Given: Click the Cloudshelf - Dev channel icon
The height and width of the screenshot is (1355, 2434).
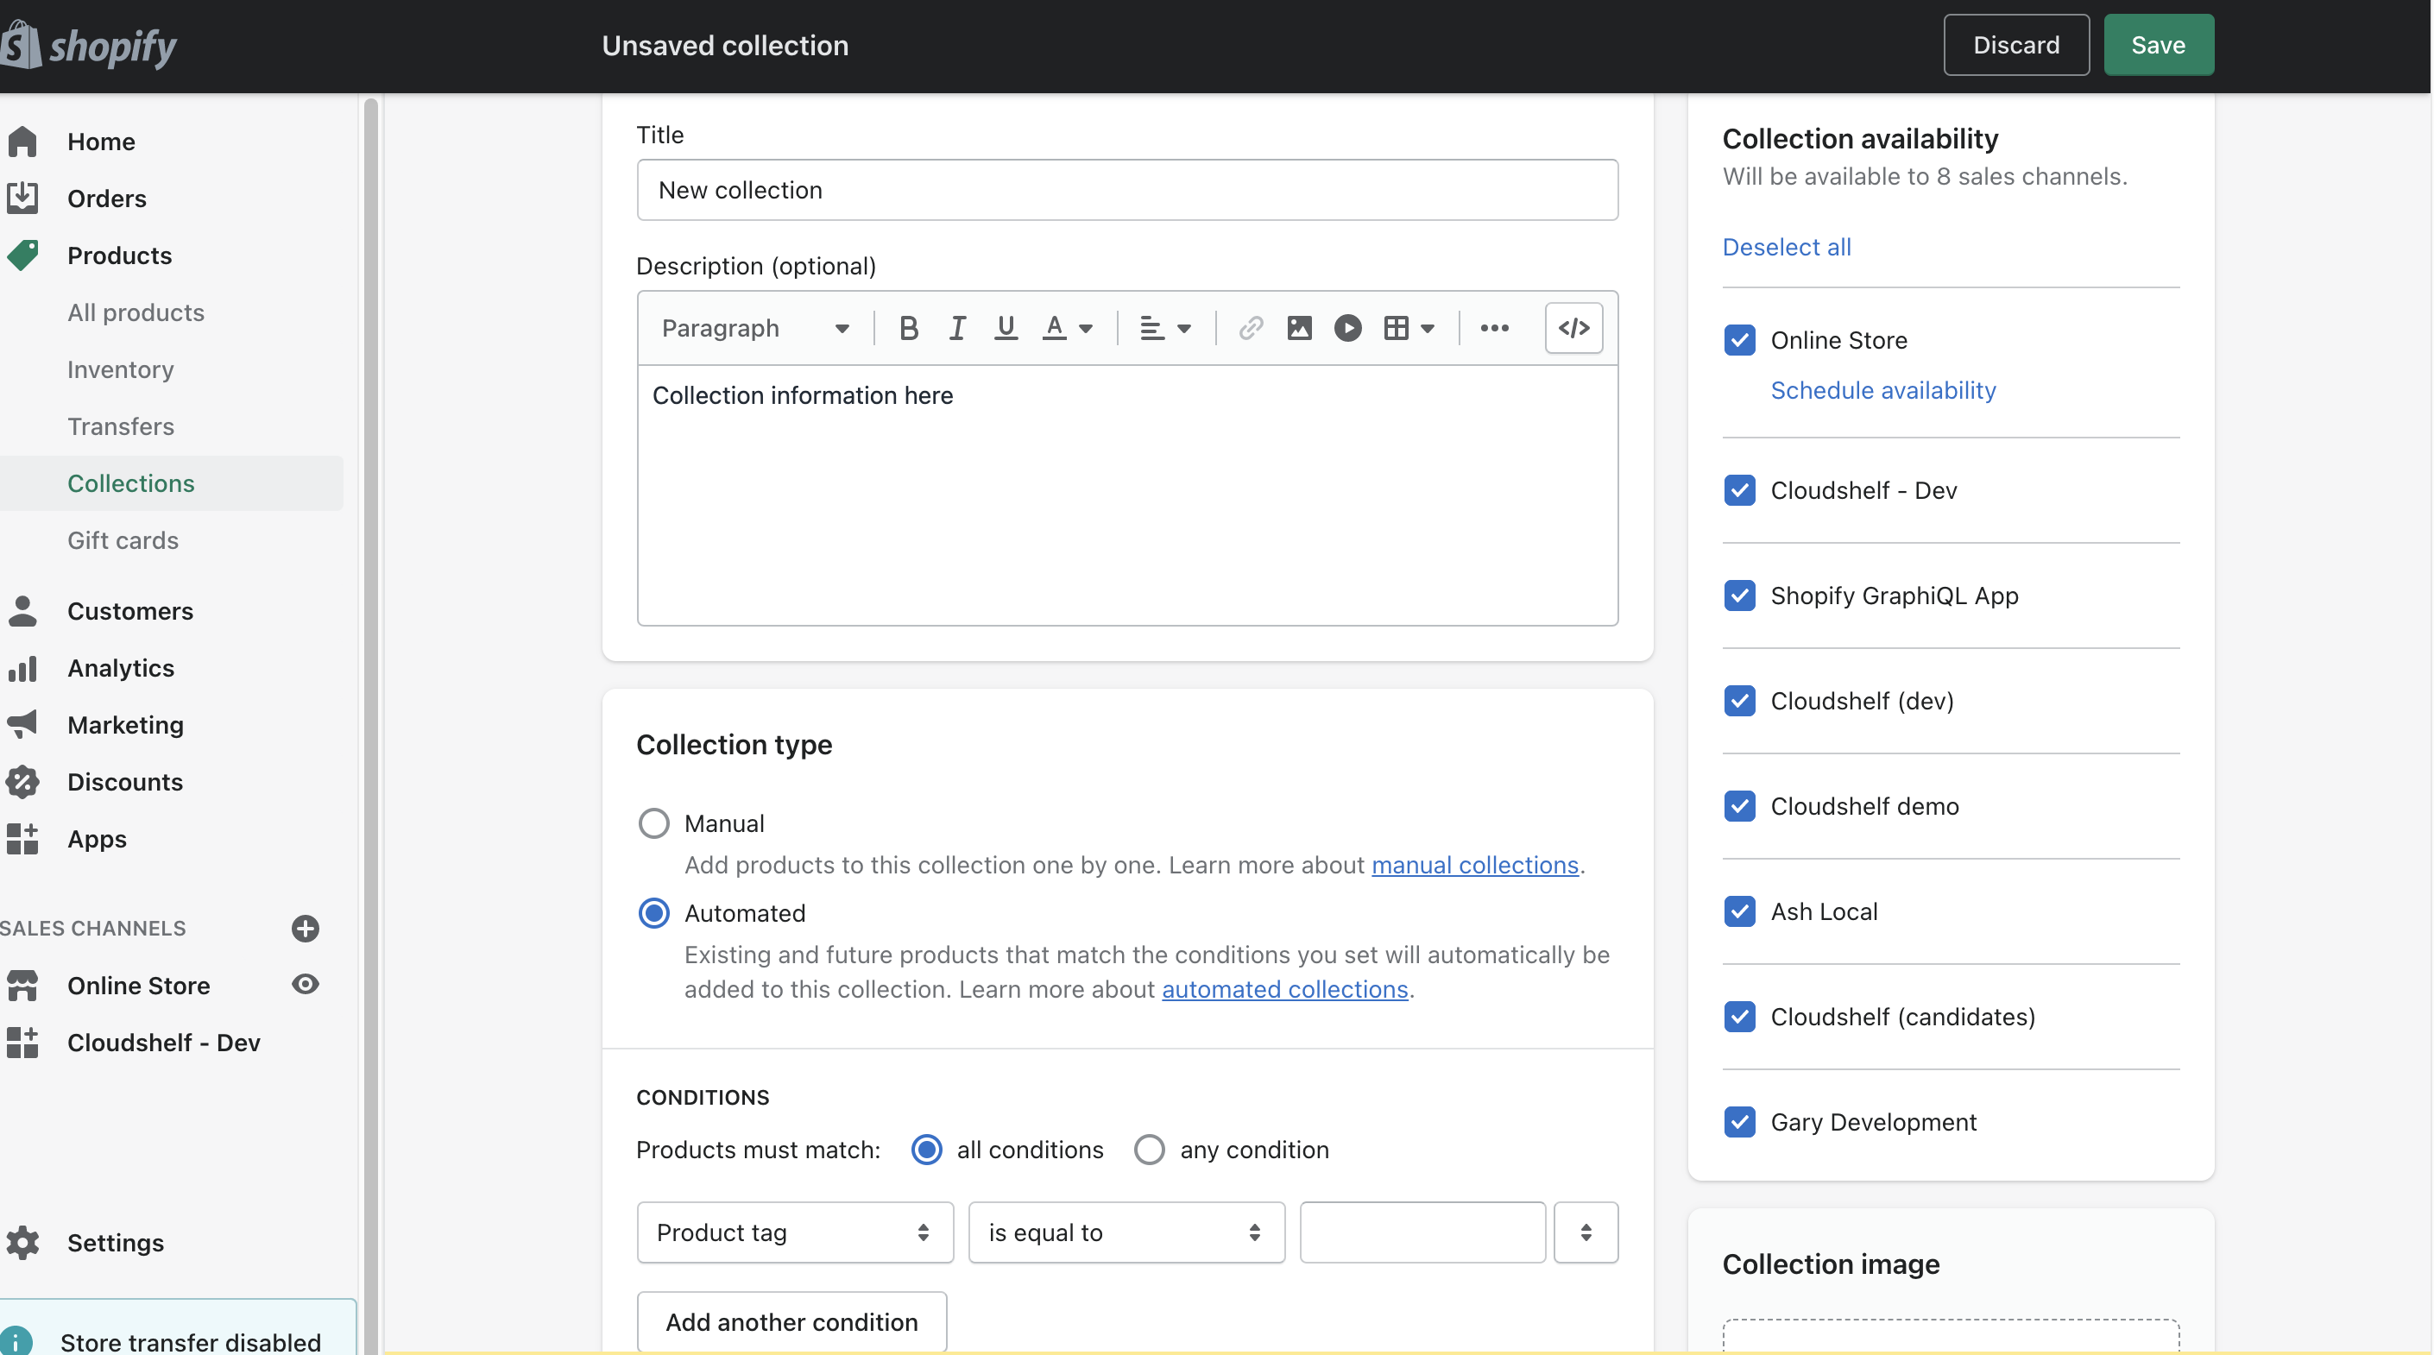Looking at the screenshot, I should [22, 1043].
